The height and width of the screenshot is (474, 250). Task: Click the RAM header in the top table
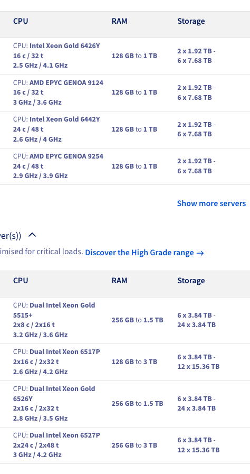pyautogui.click(x=119, y=21)
